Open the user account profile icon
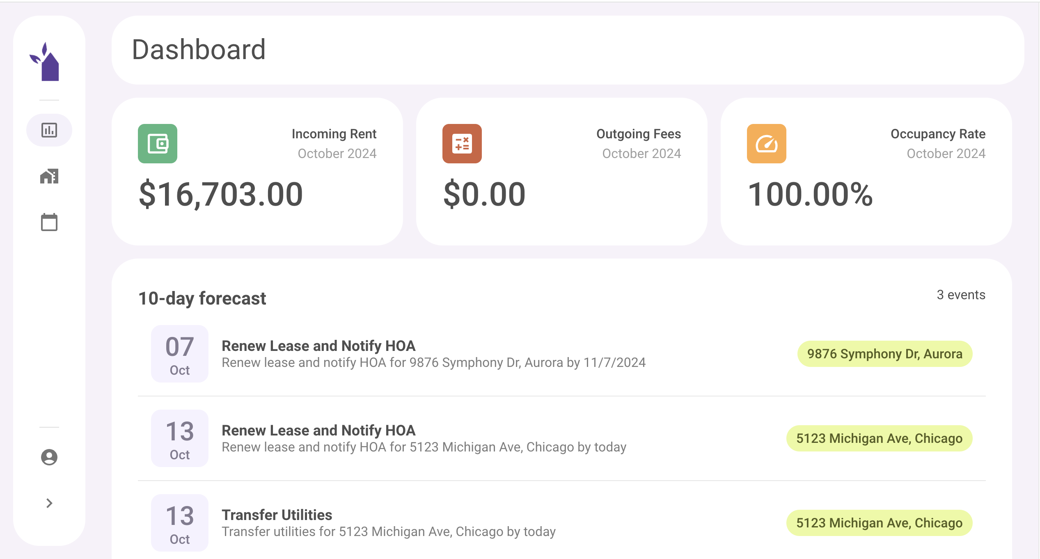The image size is (1040, 559). (x=49, y=457)
